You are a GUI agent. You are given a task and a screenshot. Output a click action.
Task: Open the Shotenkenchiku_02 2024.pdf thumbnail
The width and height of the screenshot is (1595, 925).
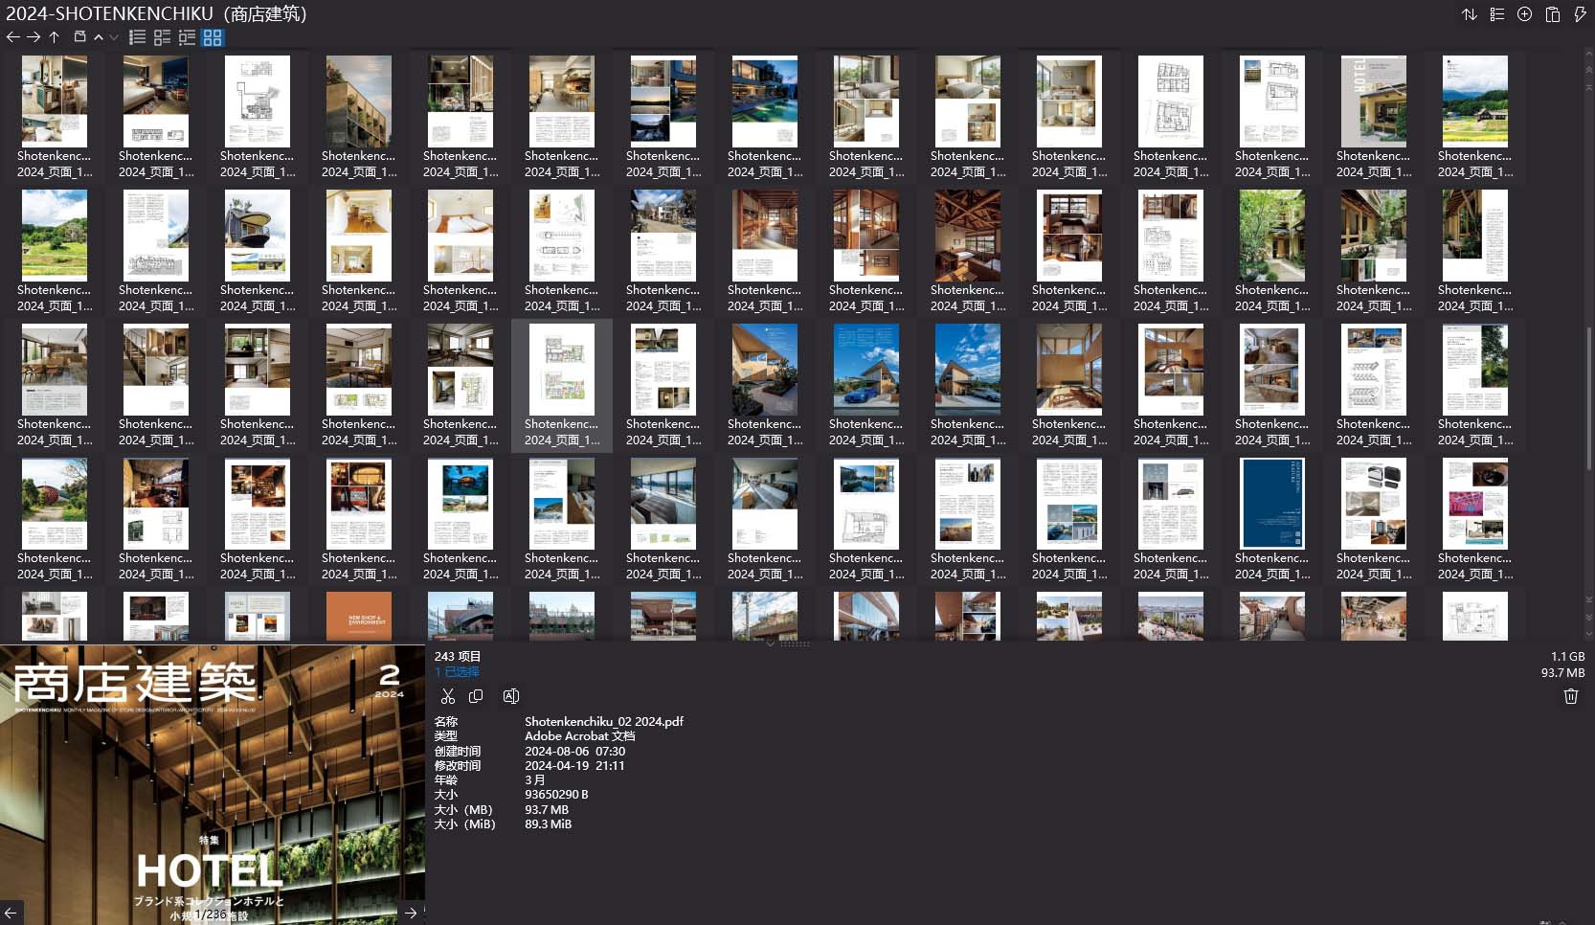point(561,385)
